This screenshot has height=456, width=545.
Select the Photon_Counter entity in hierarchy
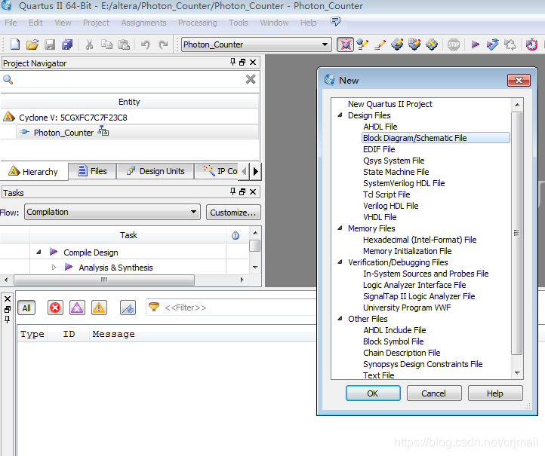(x=63, y=133)
